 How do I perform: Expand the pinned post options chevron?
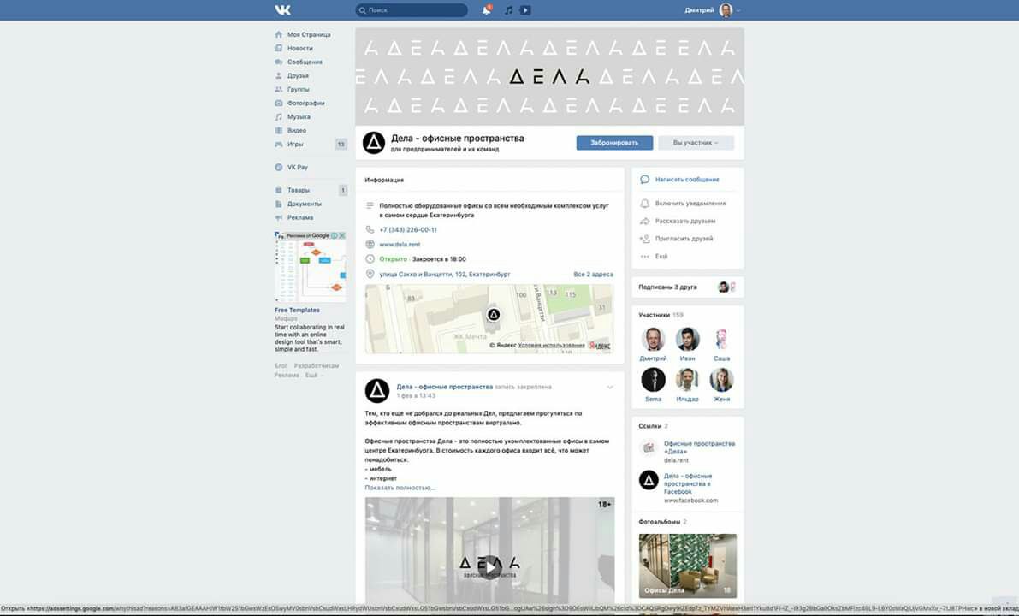[609, 388]
